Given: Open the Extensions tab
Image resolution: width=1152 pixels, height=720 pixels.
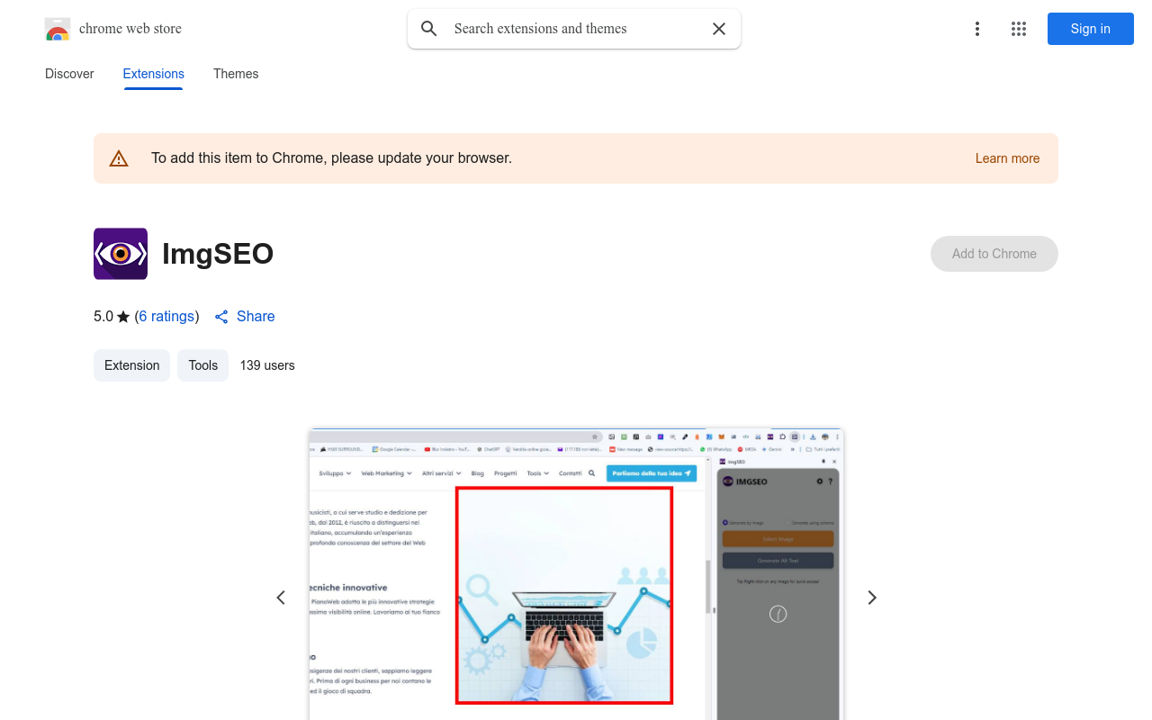Looking at the screenshot, I should (x=154, y=74).
